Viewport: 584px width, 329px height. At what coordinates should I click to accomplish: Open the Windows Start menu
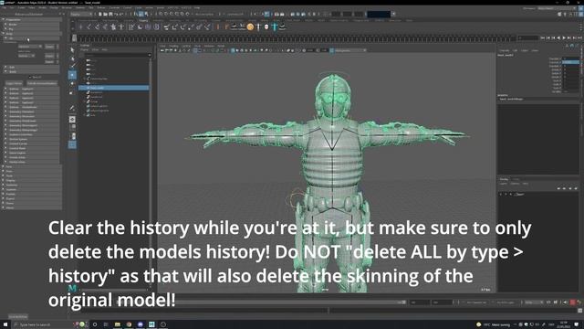5,324
